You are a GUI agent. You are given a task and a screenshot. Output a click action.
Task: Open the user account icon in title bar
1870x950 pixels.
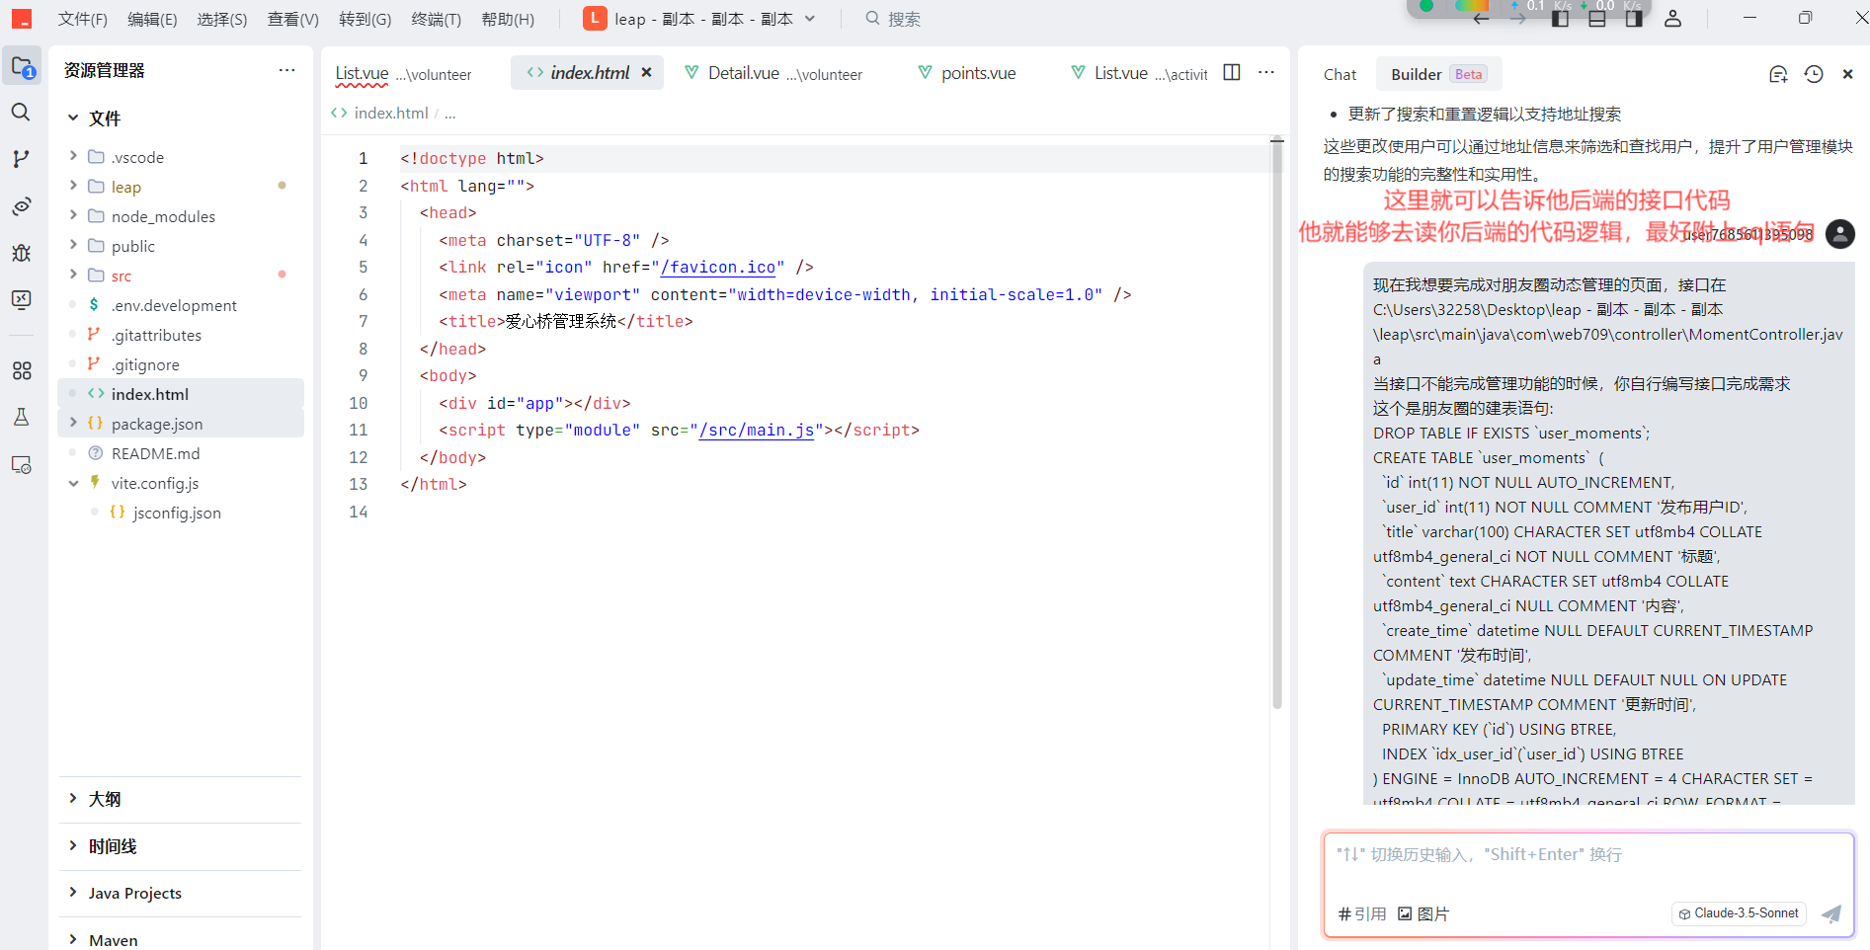[x=1672, y=19]
